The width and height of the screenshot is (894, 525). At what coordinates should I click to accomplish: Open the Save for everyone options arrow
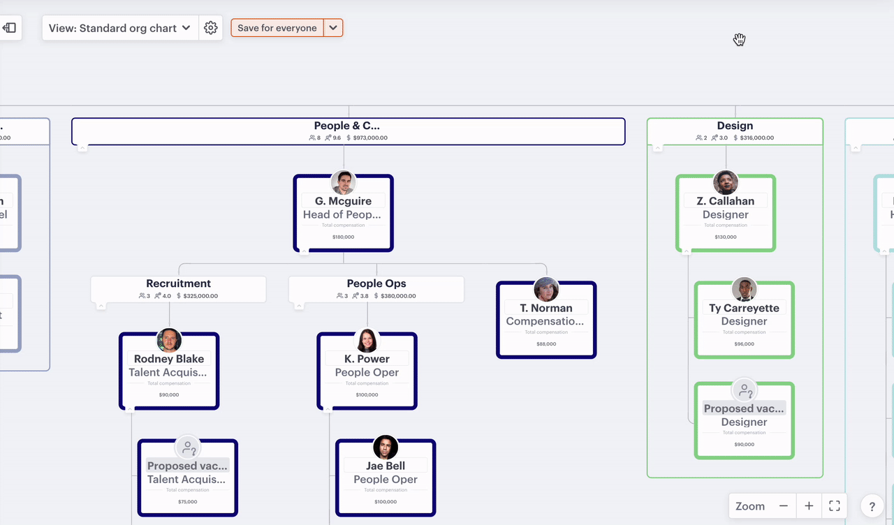coord(333,28)
